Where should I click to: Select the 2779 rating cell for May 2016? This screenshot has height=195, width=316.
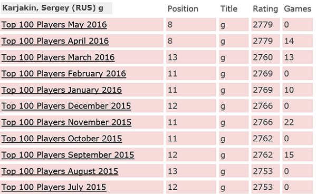pyautogui.click(x=265, y=25)
